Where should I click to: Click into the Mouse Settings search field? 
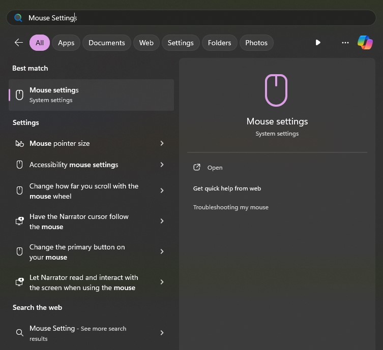191,18
